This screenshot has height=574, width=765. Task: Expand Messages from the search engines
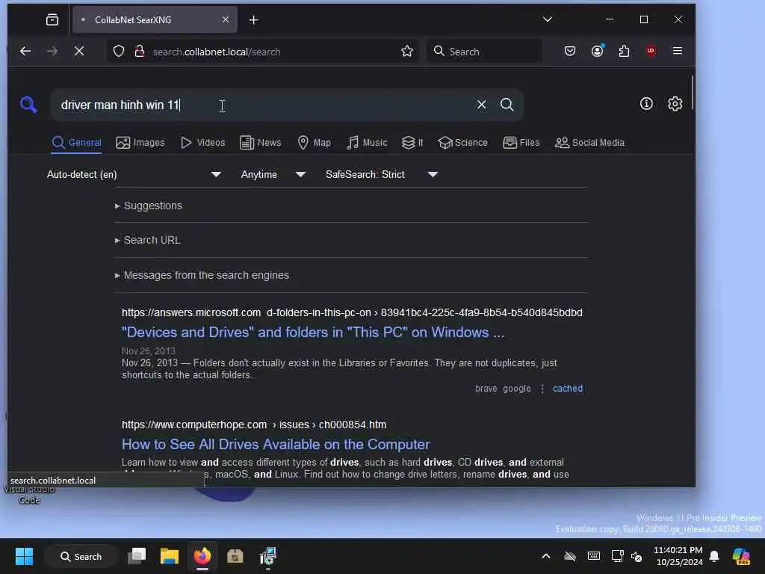click(x=202, y=275)
